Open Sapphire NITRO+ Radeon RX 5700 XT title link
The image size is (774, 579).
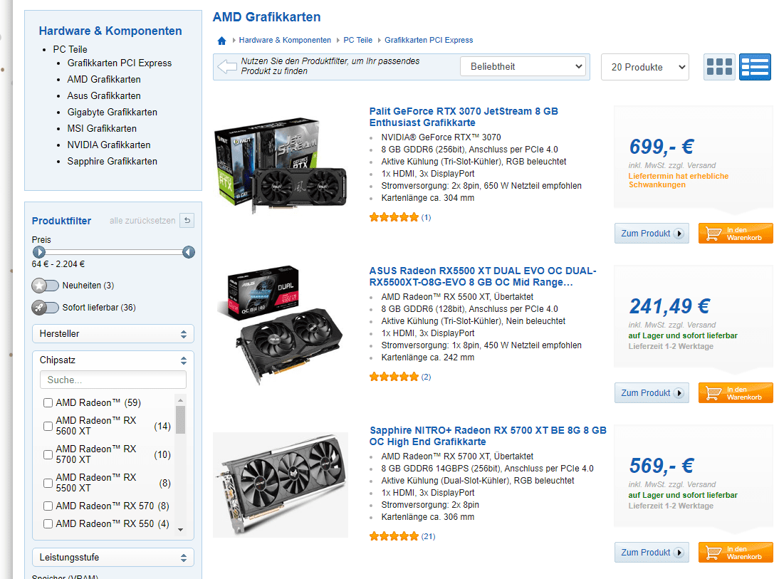click(x=488, y=436)
